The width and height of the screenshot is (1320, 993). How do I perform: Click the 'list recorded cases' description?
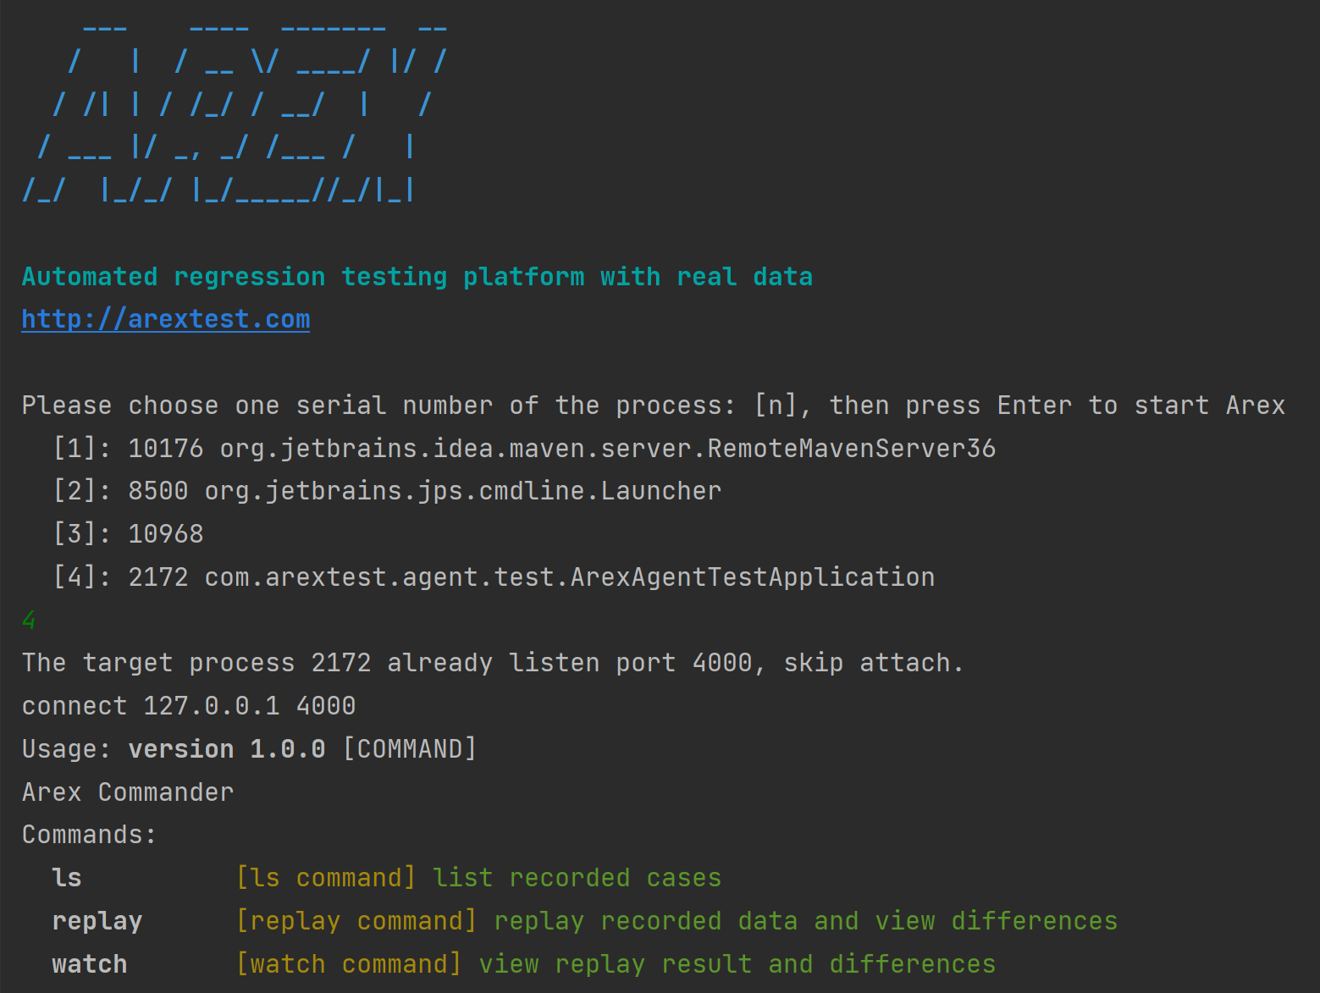pyautogui.click(x=577, y=878)
